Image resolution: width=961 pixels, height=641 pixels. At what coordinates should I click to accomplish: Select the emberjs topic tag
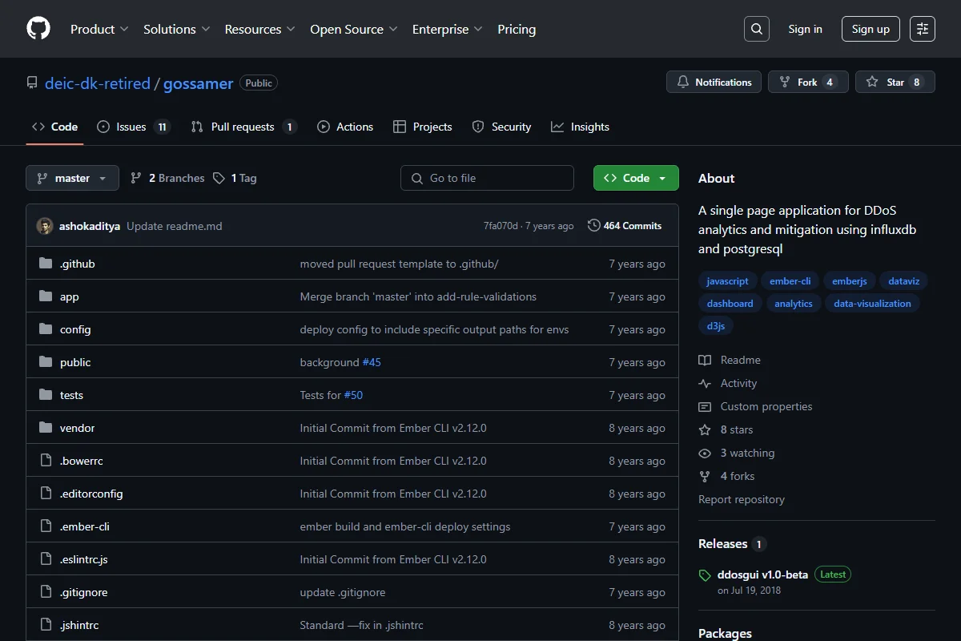(850, 281)
